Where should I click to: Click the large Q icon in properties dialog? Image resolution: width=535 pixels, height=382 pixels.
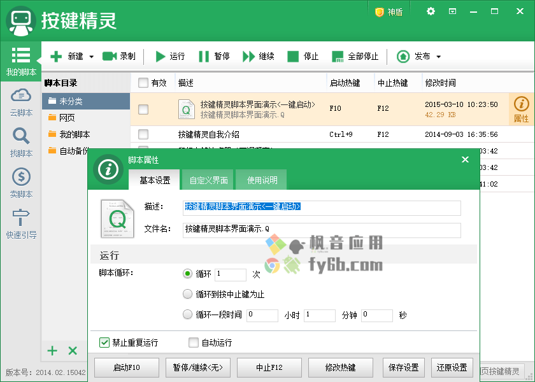pyautogui.click(x=117, y=218)
